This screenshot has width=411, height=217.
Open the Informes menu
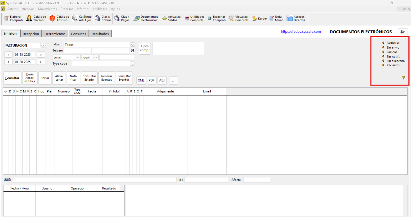tap(83, 9)
